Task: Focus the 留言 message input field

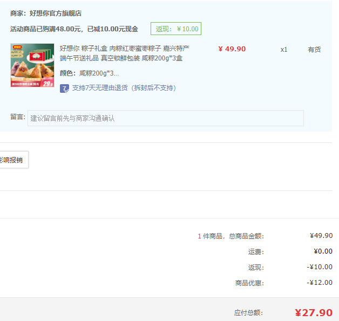Action: coord(166,118)
